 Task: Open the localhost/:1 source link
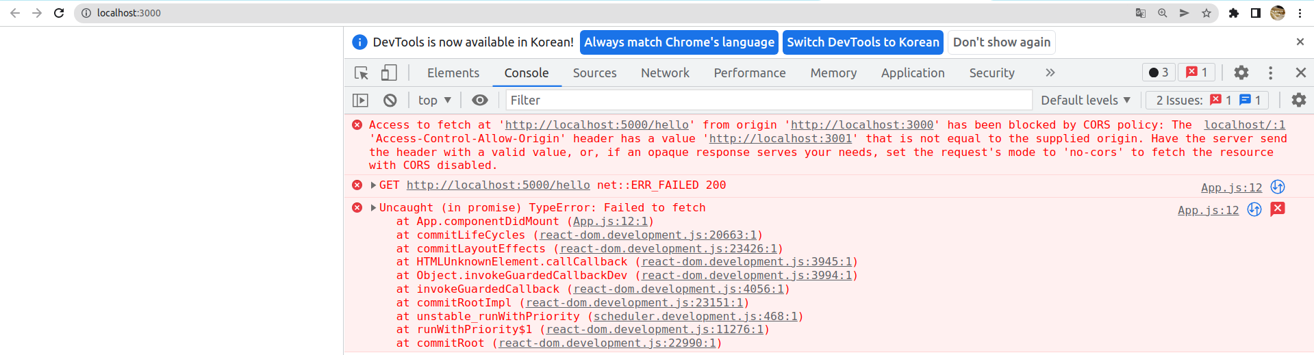tap(1244, 125)
